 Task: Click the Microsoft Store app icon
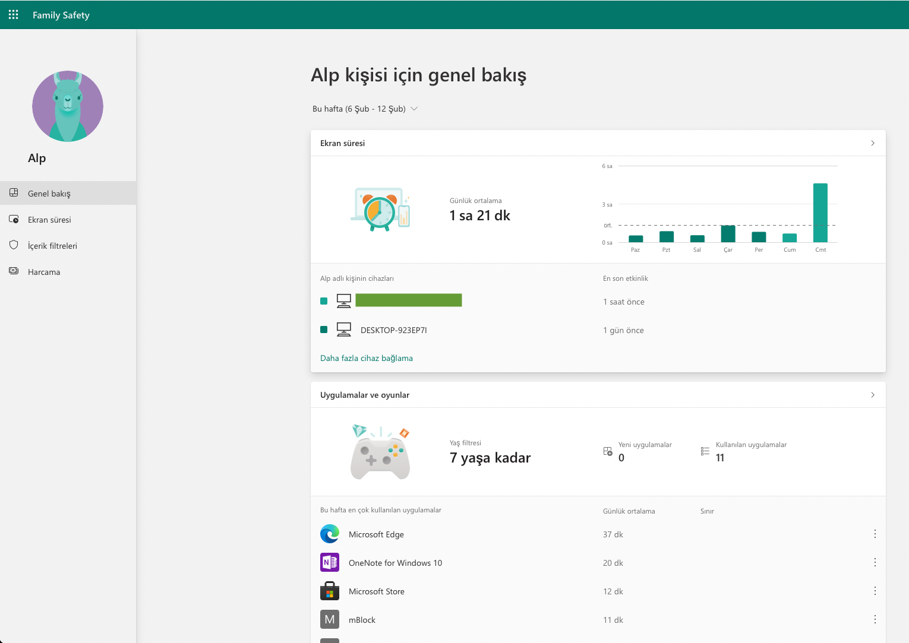coord(330,591)
